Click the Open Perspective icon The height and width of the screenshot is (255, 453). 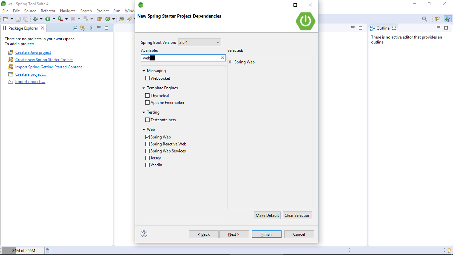pyautogui.click(x=437, y=19)
